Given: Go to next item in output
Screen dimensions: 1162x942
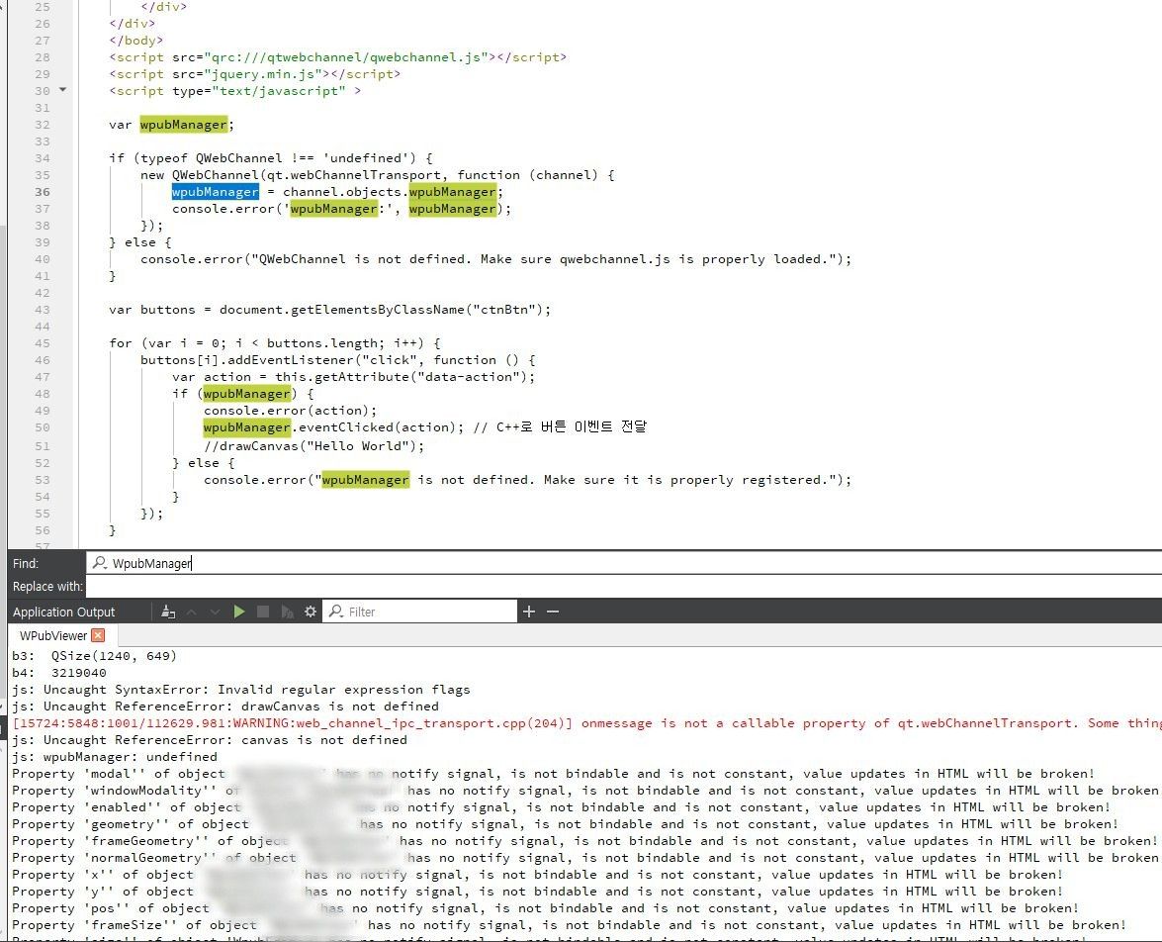Looking at the screenshot, I should tap(215, 612).
